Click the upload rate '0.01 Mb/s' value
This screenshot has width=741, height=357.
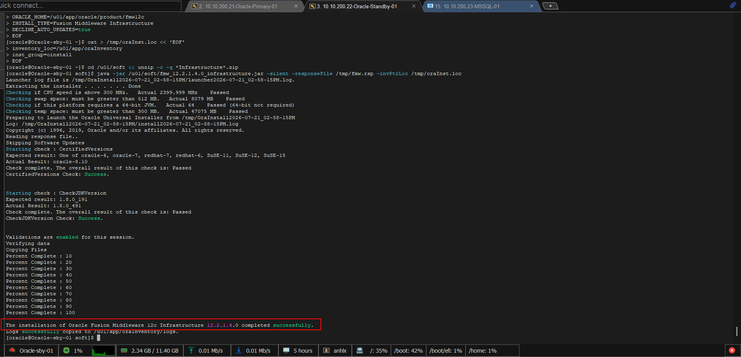click(210, 351)
